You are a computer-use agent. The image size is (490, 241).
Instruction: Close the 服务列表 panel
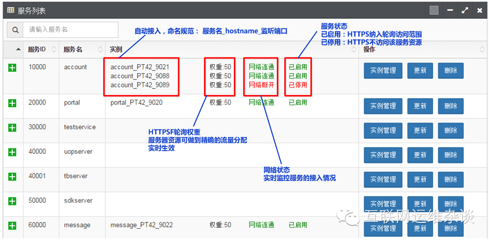click(x=479, y=10)
